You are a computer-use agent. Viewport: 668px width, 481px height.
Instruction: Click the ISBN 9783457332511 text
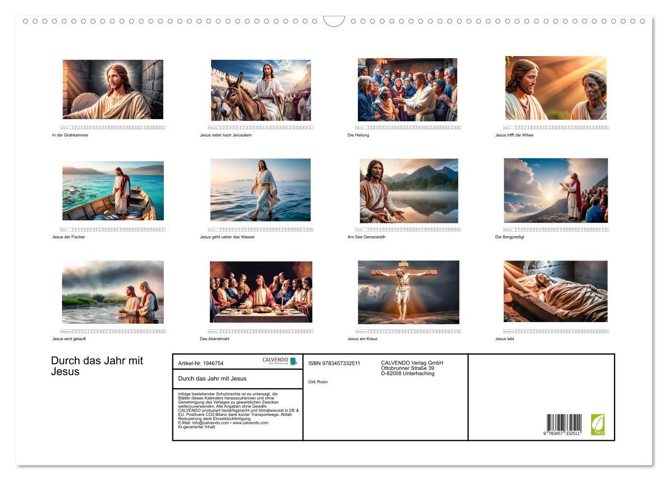334,363
